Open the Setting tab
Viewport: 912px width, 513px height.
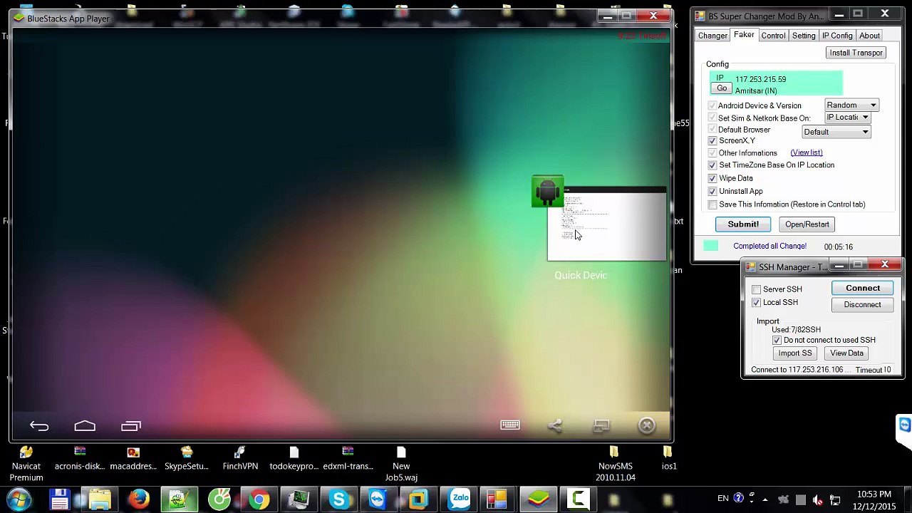(x=804, y=36)
